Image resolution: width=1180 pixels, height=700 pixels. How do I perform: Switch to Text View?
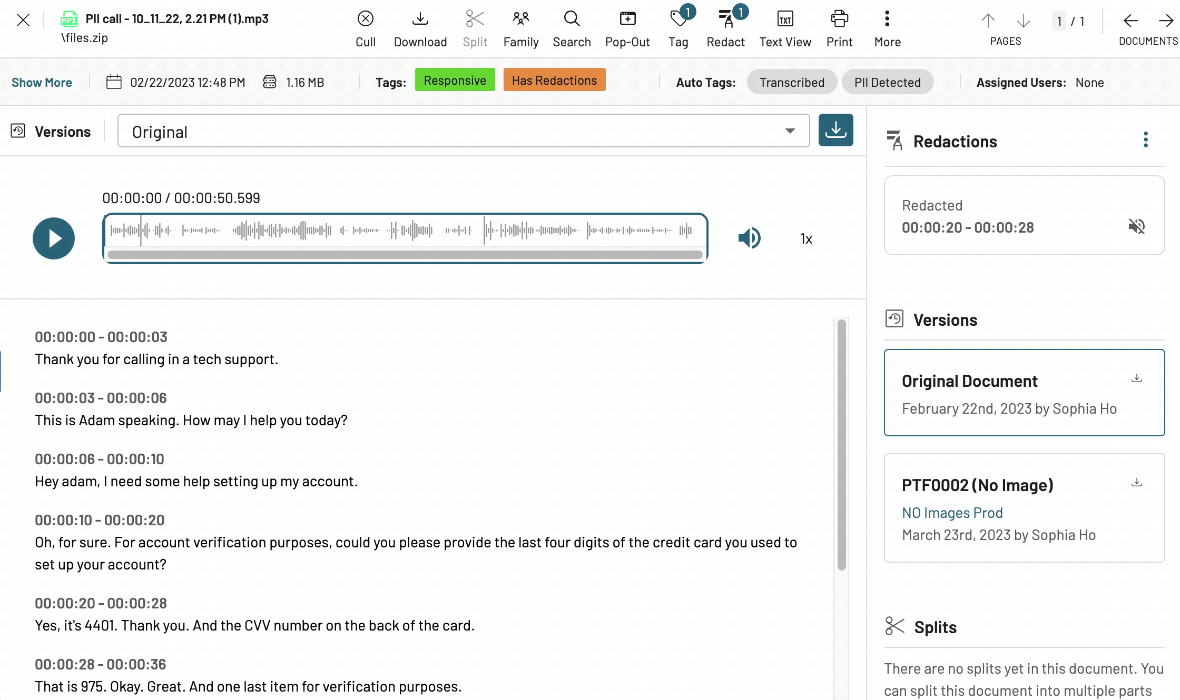point(785,29)
